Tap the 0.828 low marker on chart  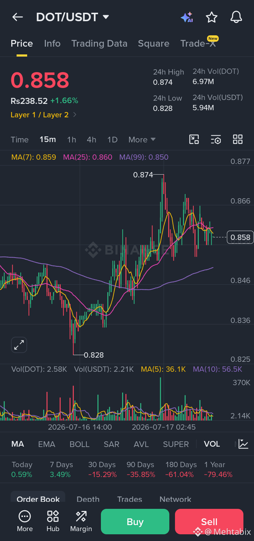pos(94,355)
